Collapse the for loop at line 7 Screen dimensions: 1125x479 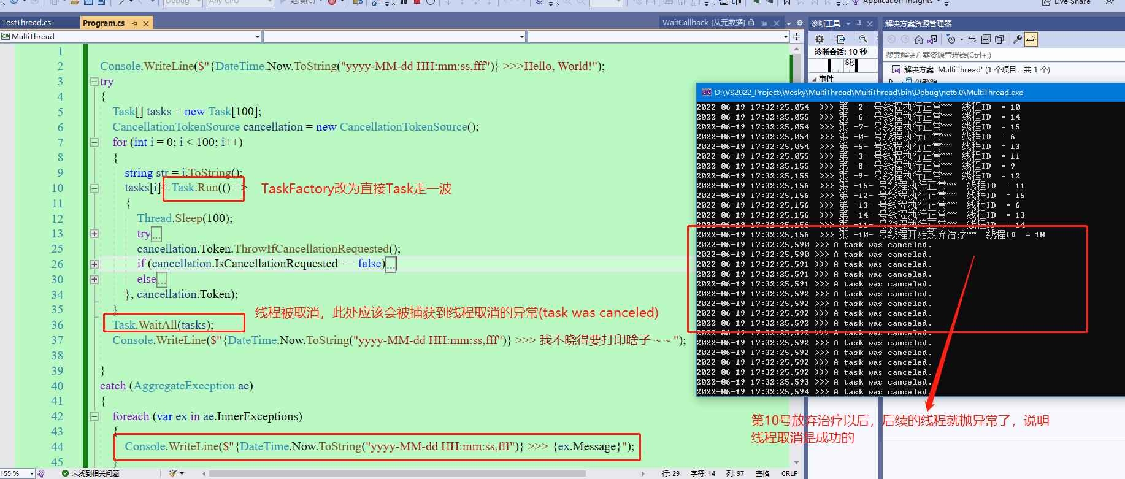pos(94,142)
